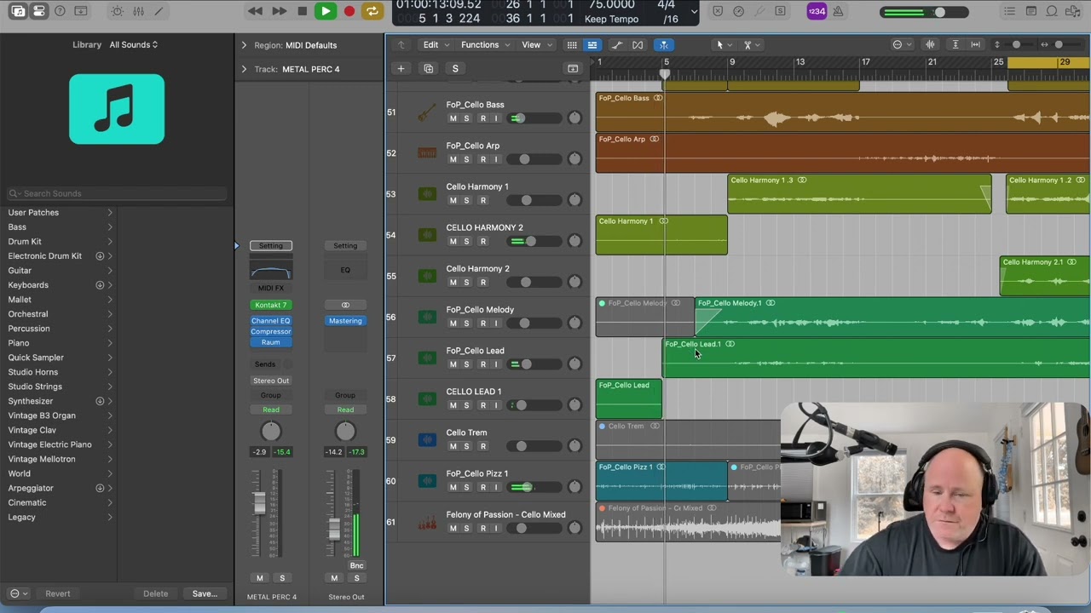The image size is (1091, 613).
Task: Toggle the Waveform Zoom button
Action: 930,44
